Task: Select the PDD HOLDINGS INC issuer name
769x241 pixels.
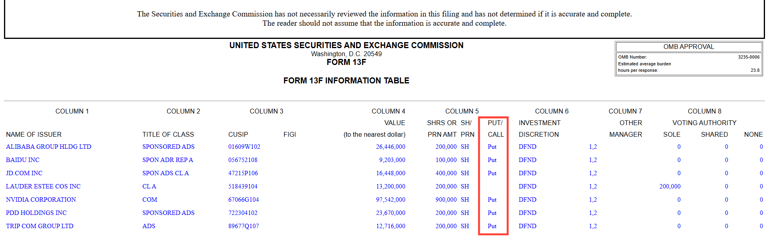Action: (36, 213)
